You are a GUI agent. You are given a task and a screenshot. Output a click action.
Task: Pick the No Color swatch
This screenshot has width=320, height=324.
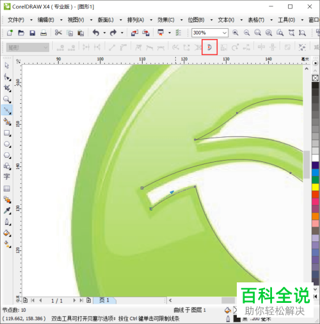pos(316,78)
